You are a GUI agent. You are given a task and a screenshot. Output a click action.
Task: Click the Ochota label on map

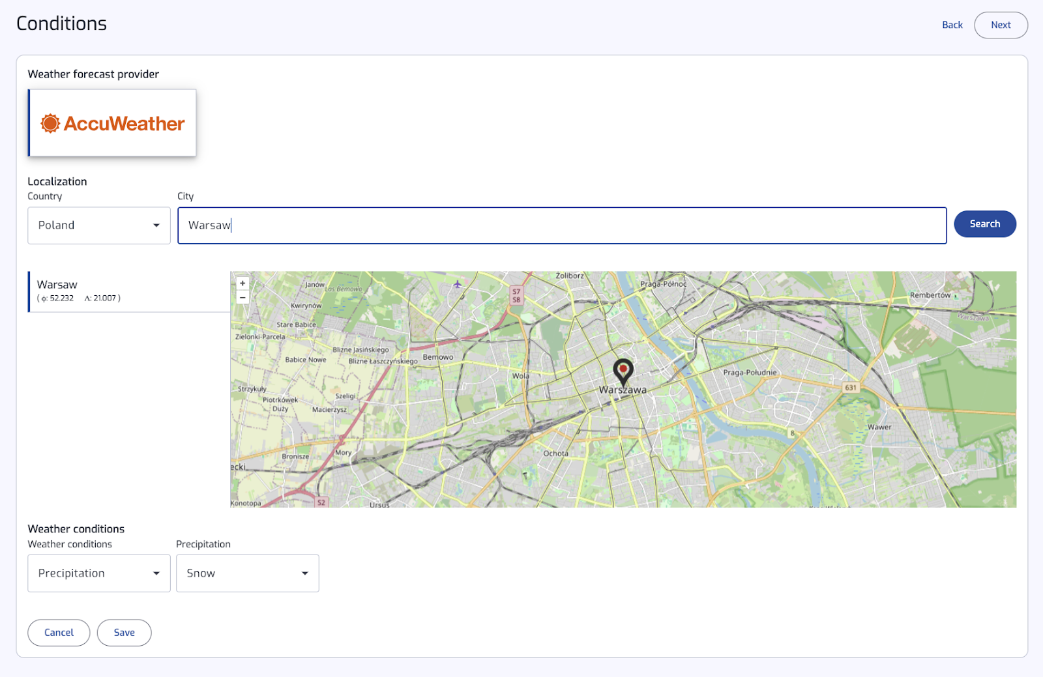pyautogui.click(x=556, y=454)
